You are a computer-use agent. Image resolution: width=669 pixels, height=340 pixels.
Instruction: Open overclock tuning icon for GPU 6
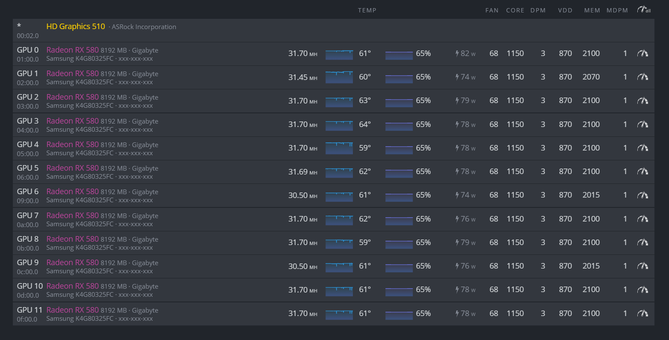pos(642,195)
